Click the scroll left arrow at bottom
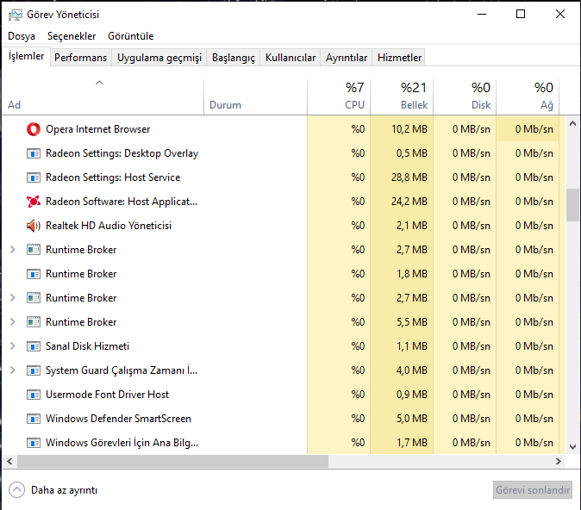581x510 pixels. (x=10, y=462)
